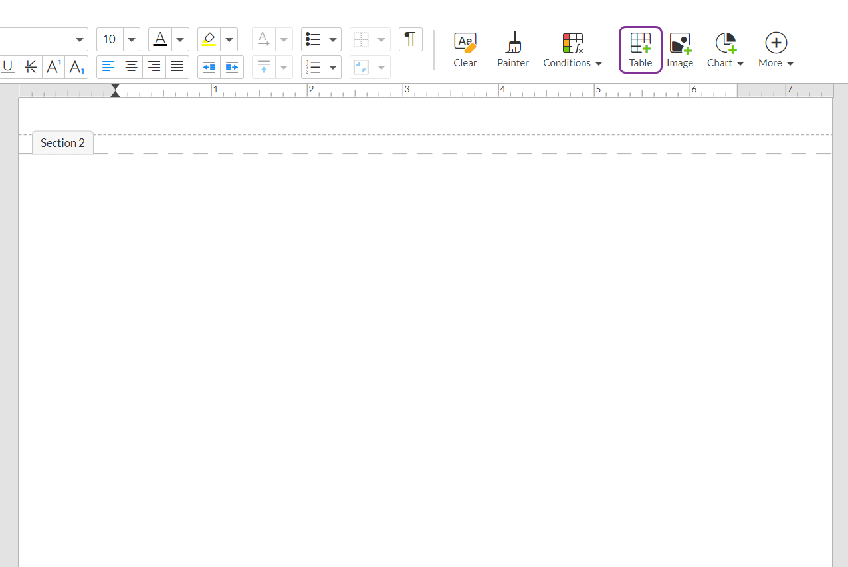Select the Section 2 tab label

[62, 143]
